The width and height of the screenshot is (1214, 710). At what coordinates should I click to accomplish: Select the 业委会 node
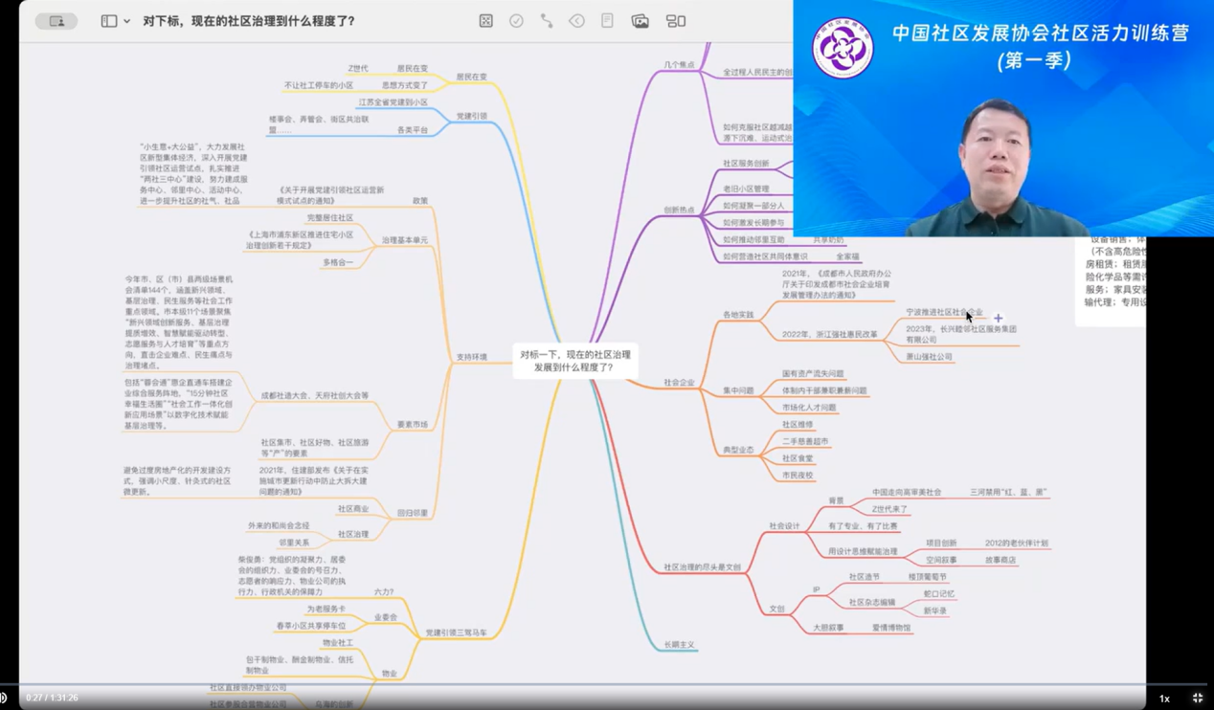(385, 617)
